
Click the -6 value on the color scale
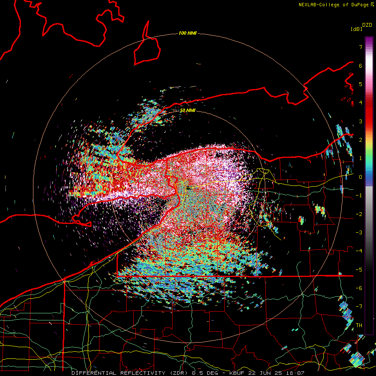359,288
